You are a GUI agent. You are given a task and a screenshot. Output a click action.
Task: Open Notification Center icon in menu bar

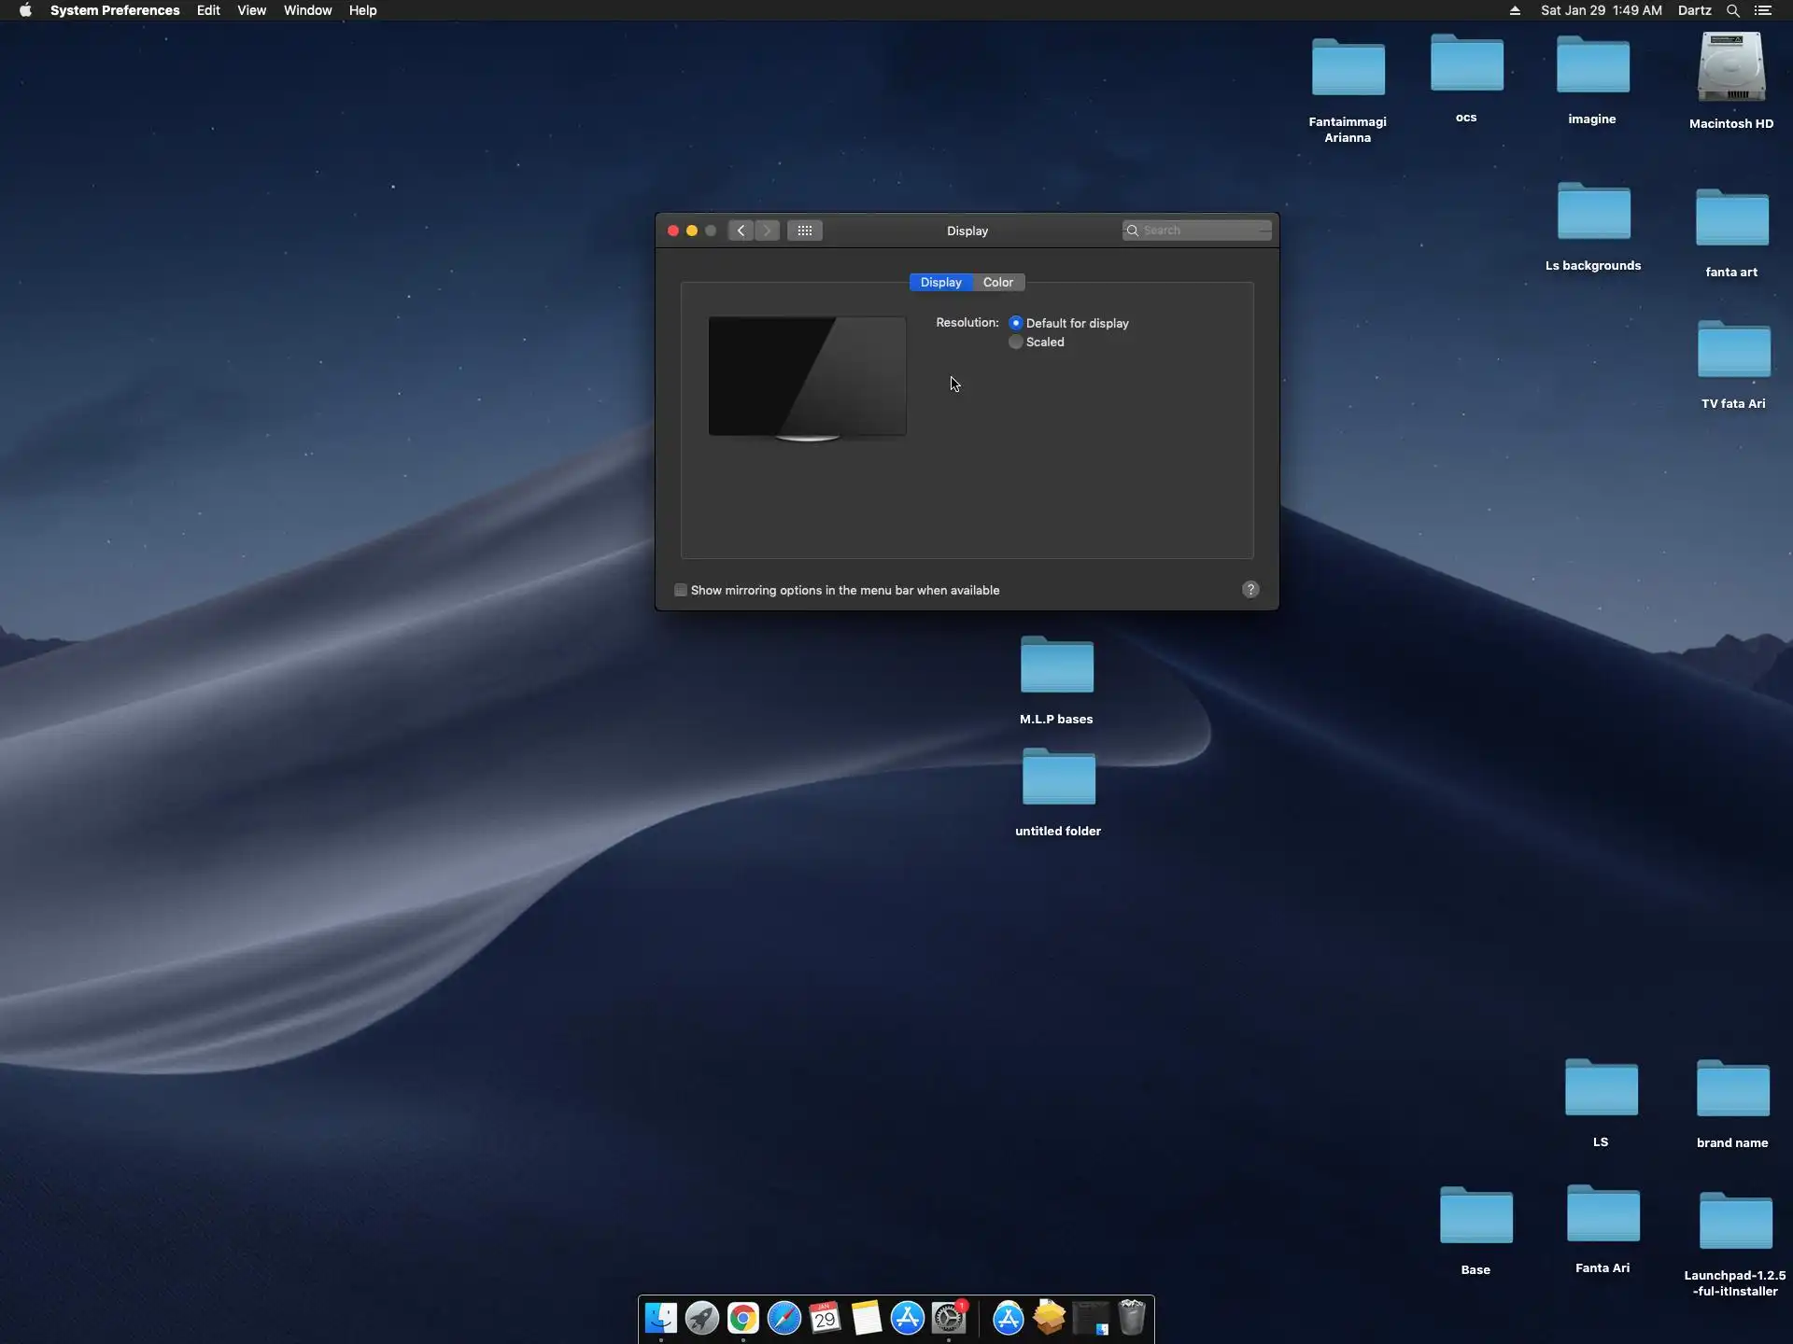click(x=1762, y=10)
